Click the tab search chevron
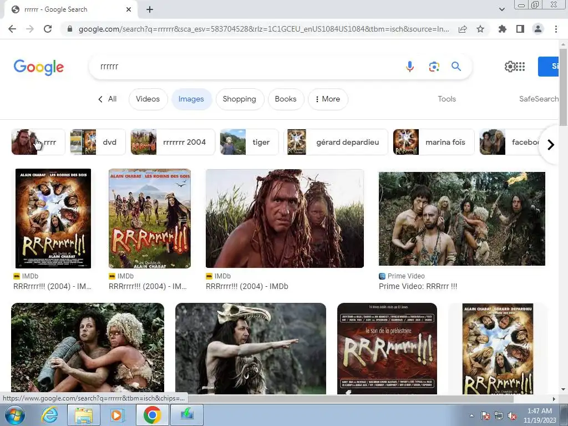The image size is (568, 426). [x=501, y=9]
